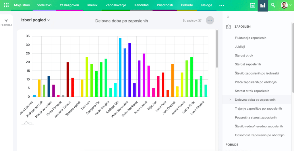Expand the Delovna doba po zaposlenih arrow
Viewport: 294px width, 151px height.
(230, 100)
